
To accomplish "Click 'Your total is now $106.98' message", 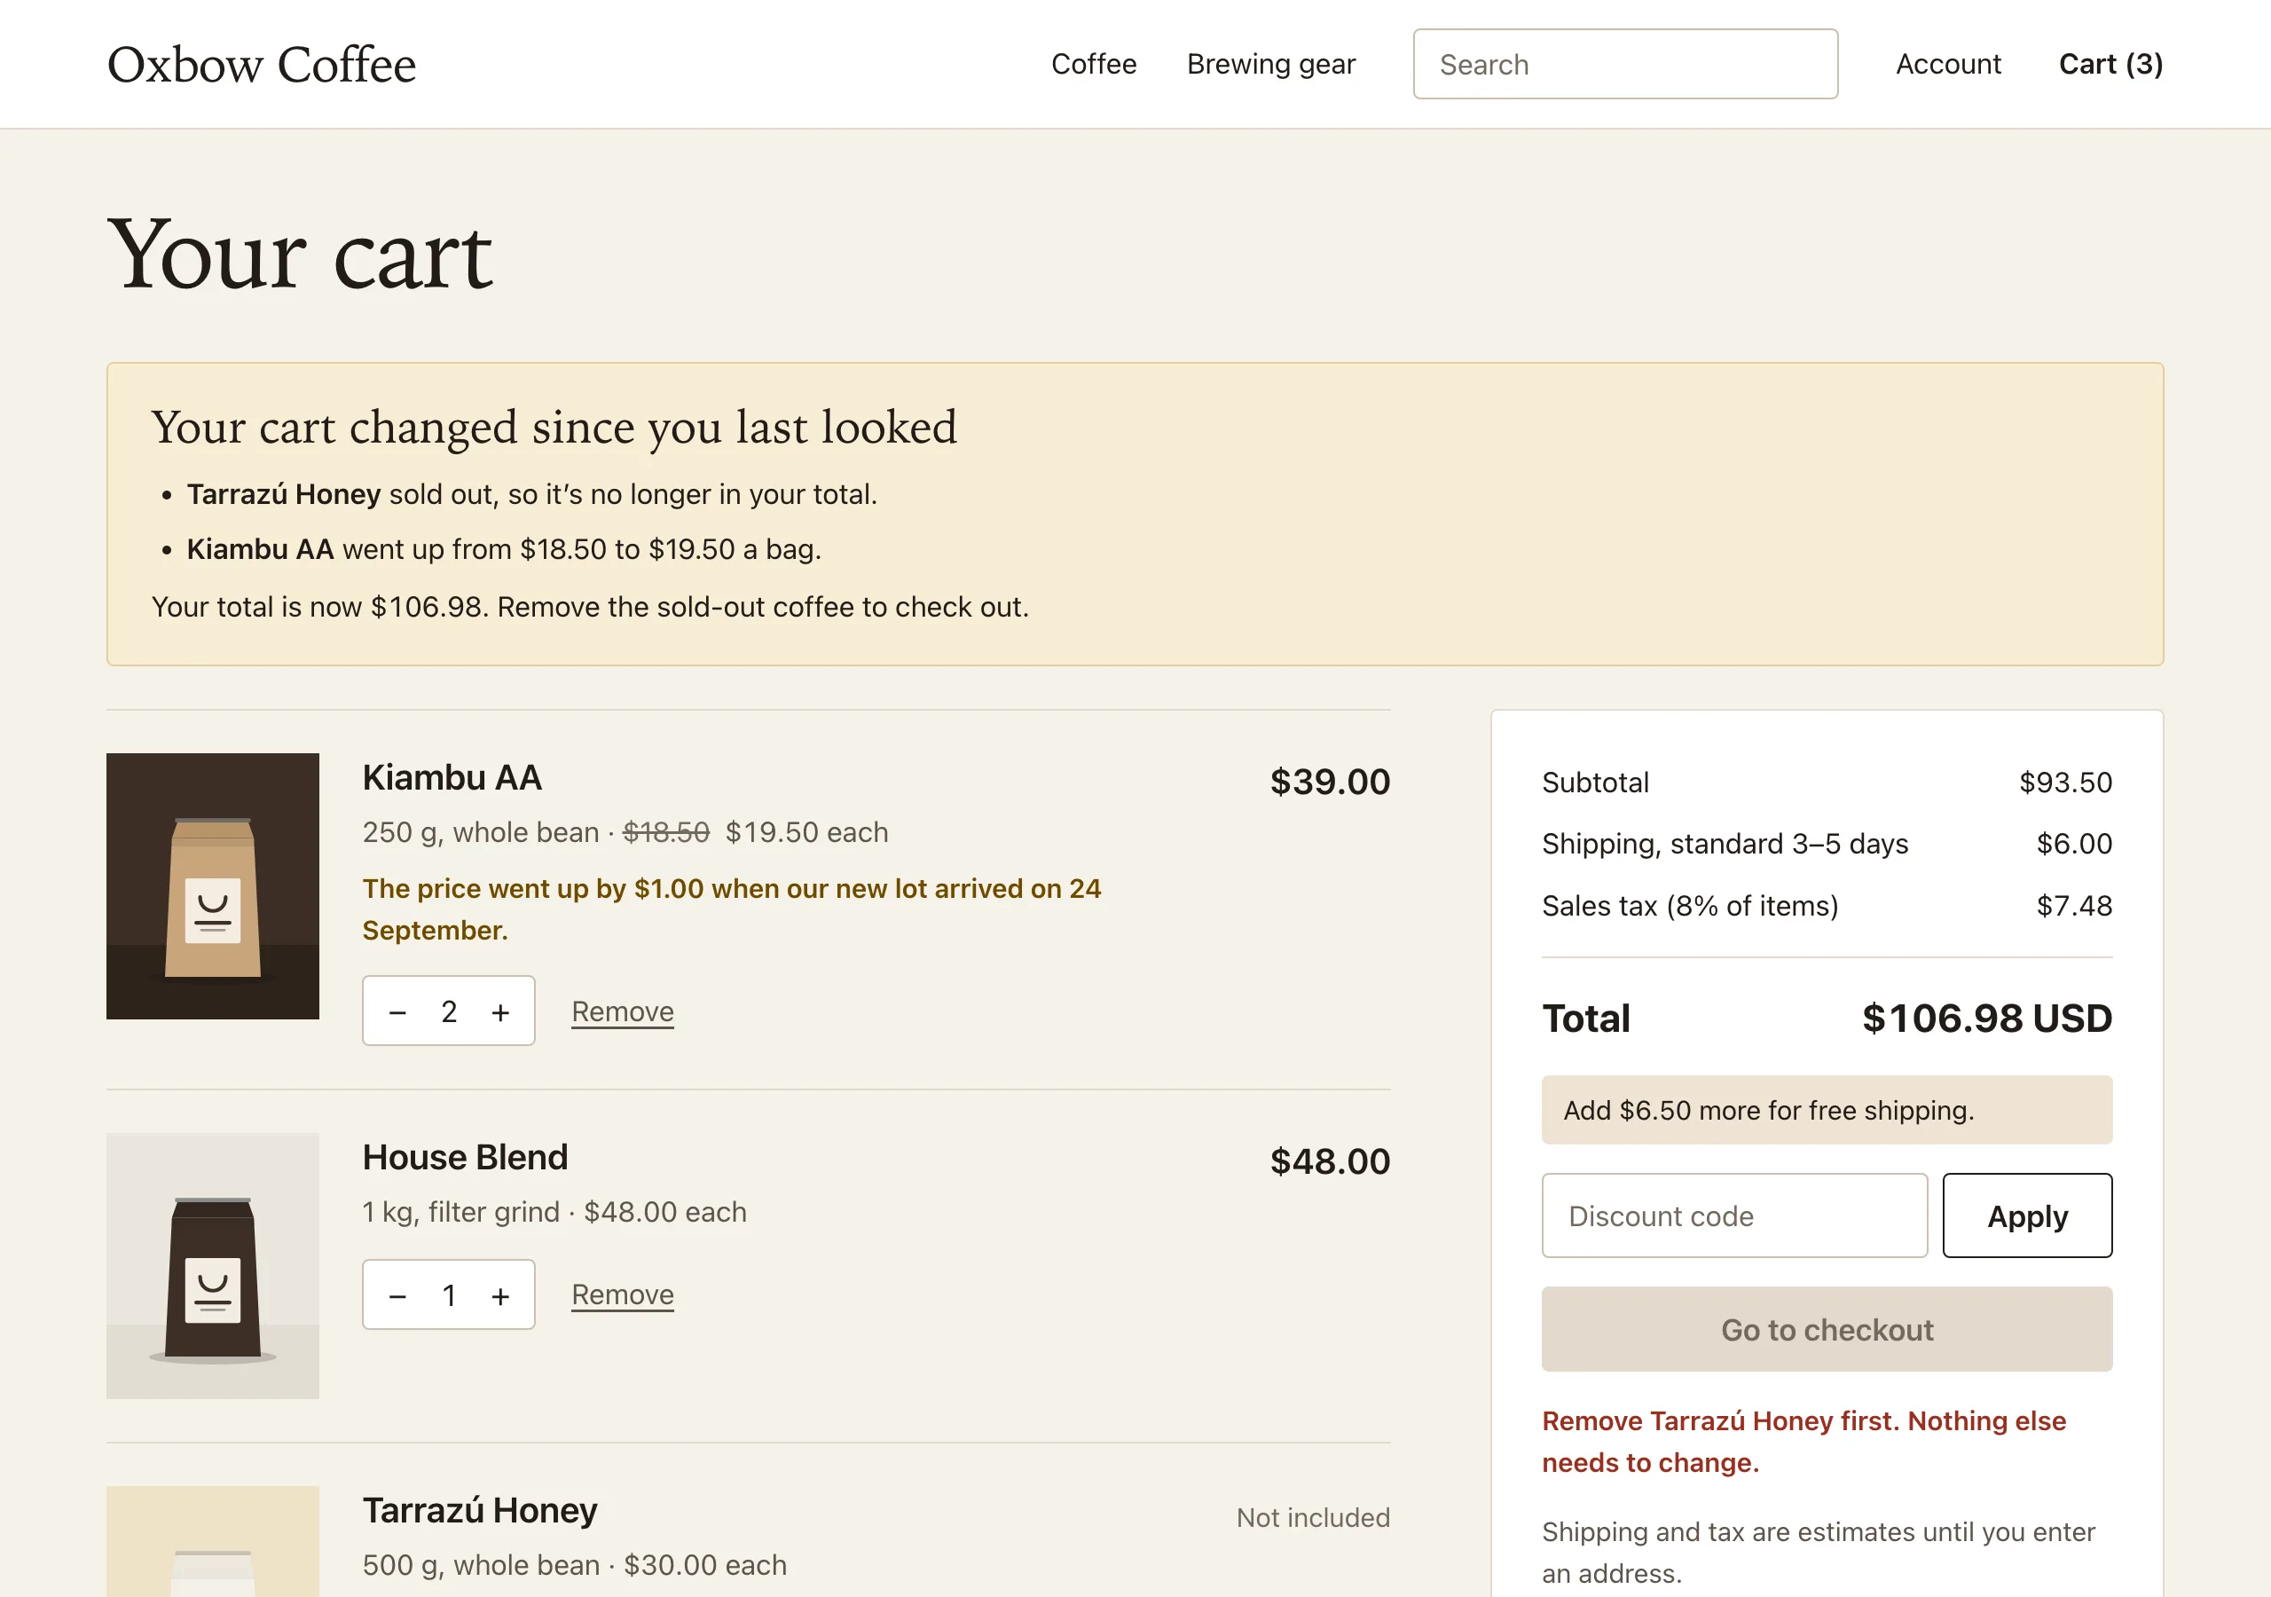I will pos(590,607).
